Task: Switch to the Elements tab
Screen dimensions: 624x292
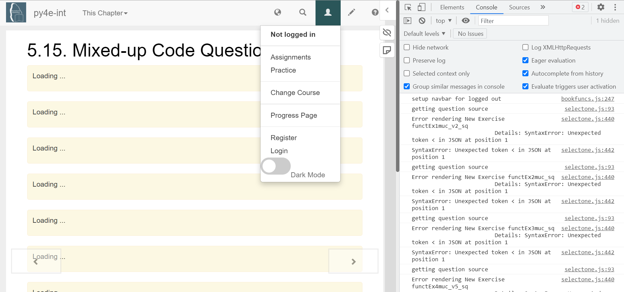Action: click(452, 7)
